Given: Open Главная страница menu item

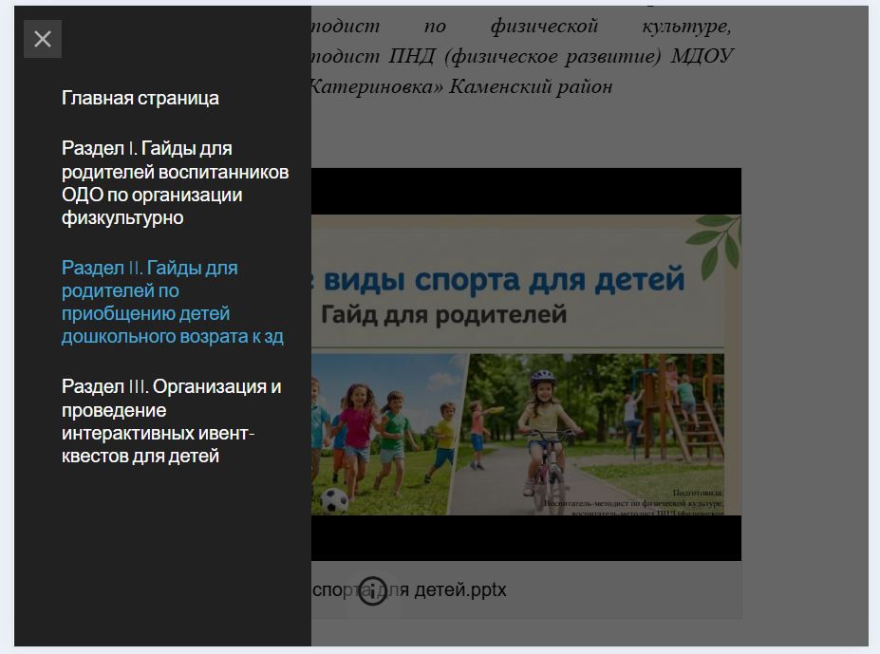Looking at the screenshot, I should point(140,98).
